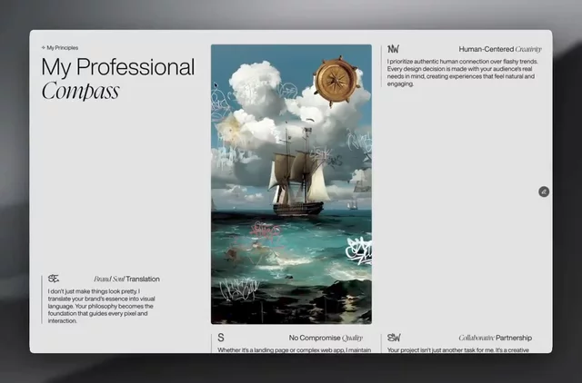The width and height of the screenshot is (582, 383).
Task: Click the 'S' direction marker
Action: pos(221,338)
